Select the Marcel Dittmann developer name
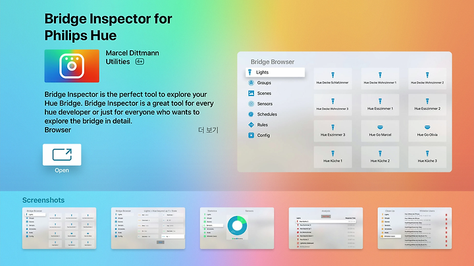This screenshot has width=474, height=266. (x=132, y=53)
